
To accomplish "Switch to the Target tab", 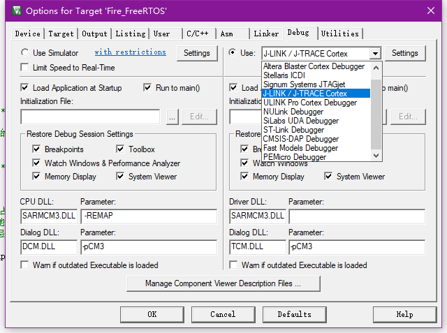I will click(x=61, y=34).
